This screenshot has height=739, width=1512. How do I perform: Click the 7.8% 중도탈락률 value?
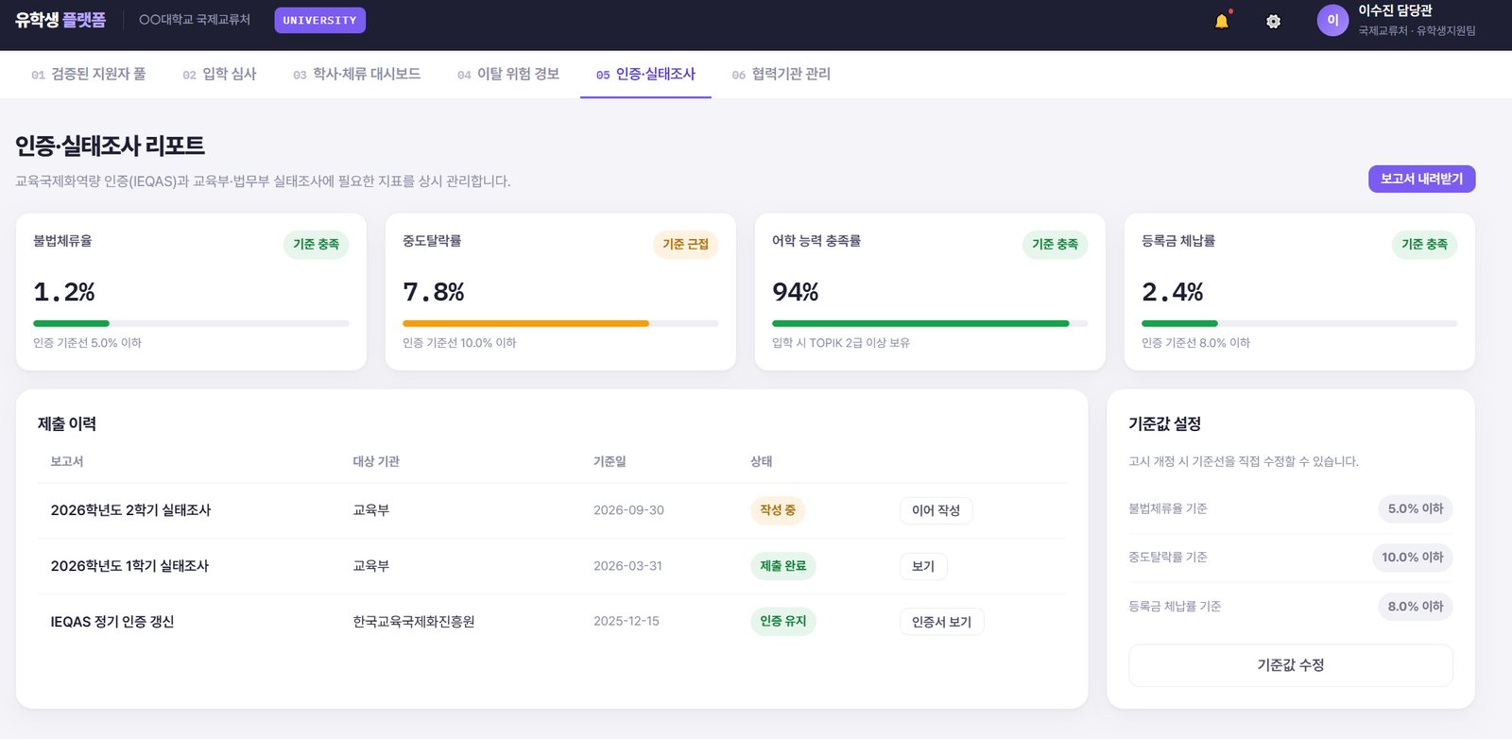pyautogui.click(x=434, y=292)
